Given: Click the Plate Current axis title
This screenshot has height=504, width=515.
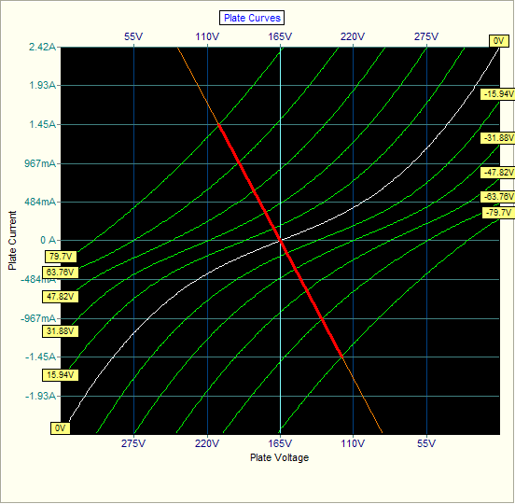Looking at the screenshot, I should (x=12, y=241).
